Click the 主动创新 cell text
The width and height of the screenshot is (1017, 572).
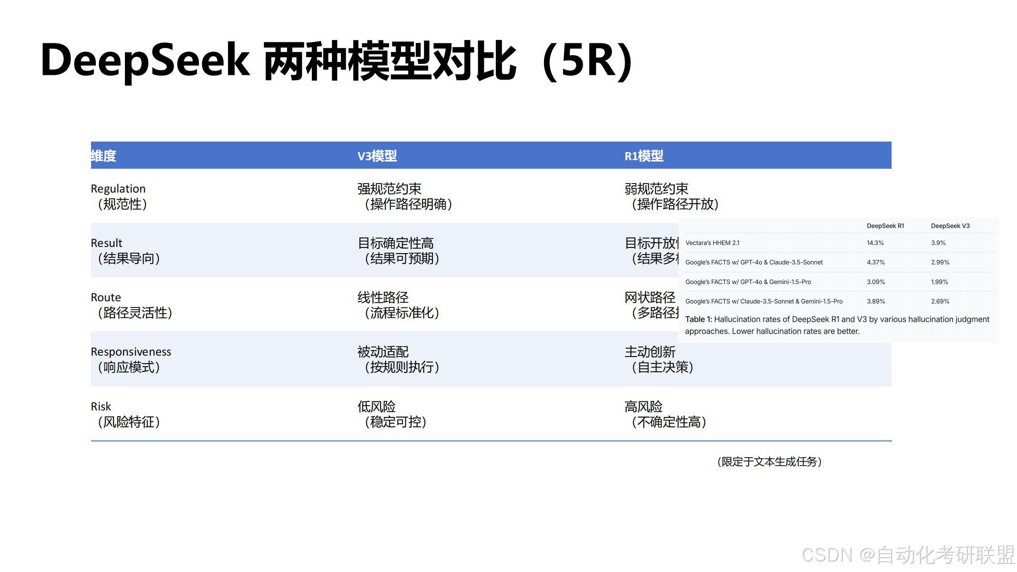pyautogui.click(x=650, y=352)
